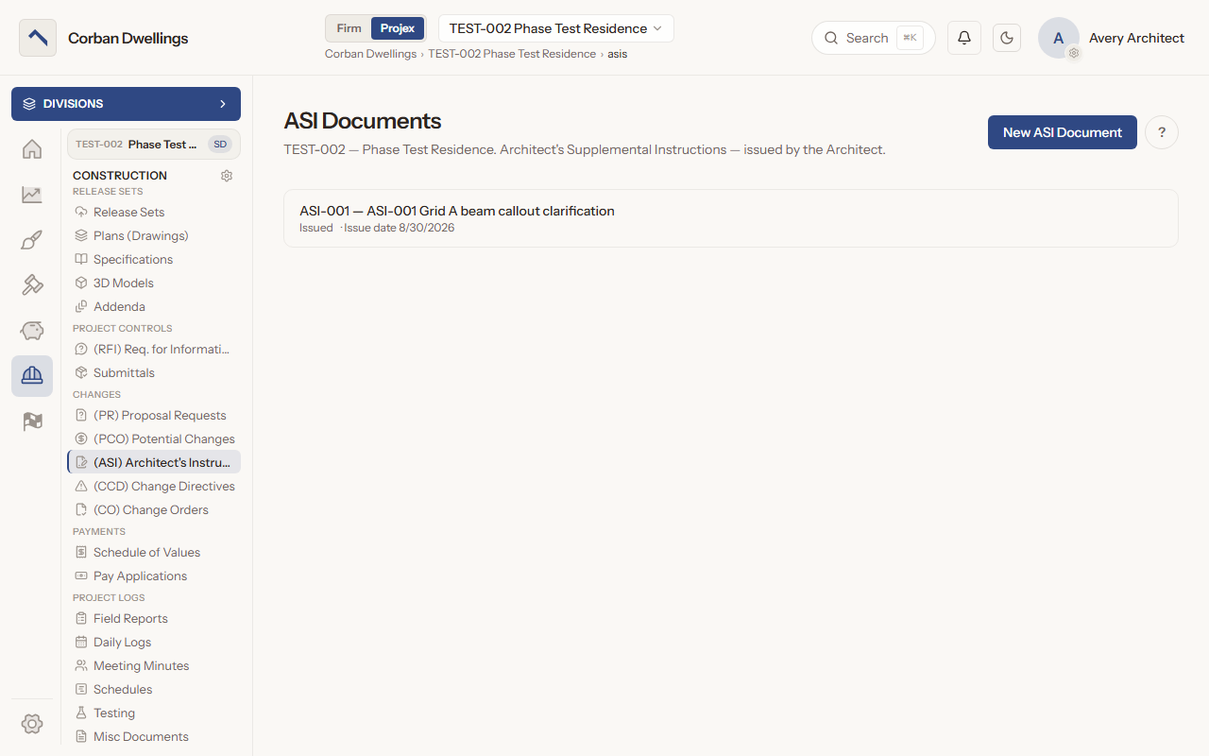Switch to Projex mode

398,28
